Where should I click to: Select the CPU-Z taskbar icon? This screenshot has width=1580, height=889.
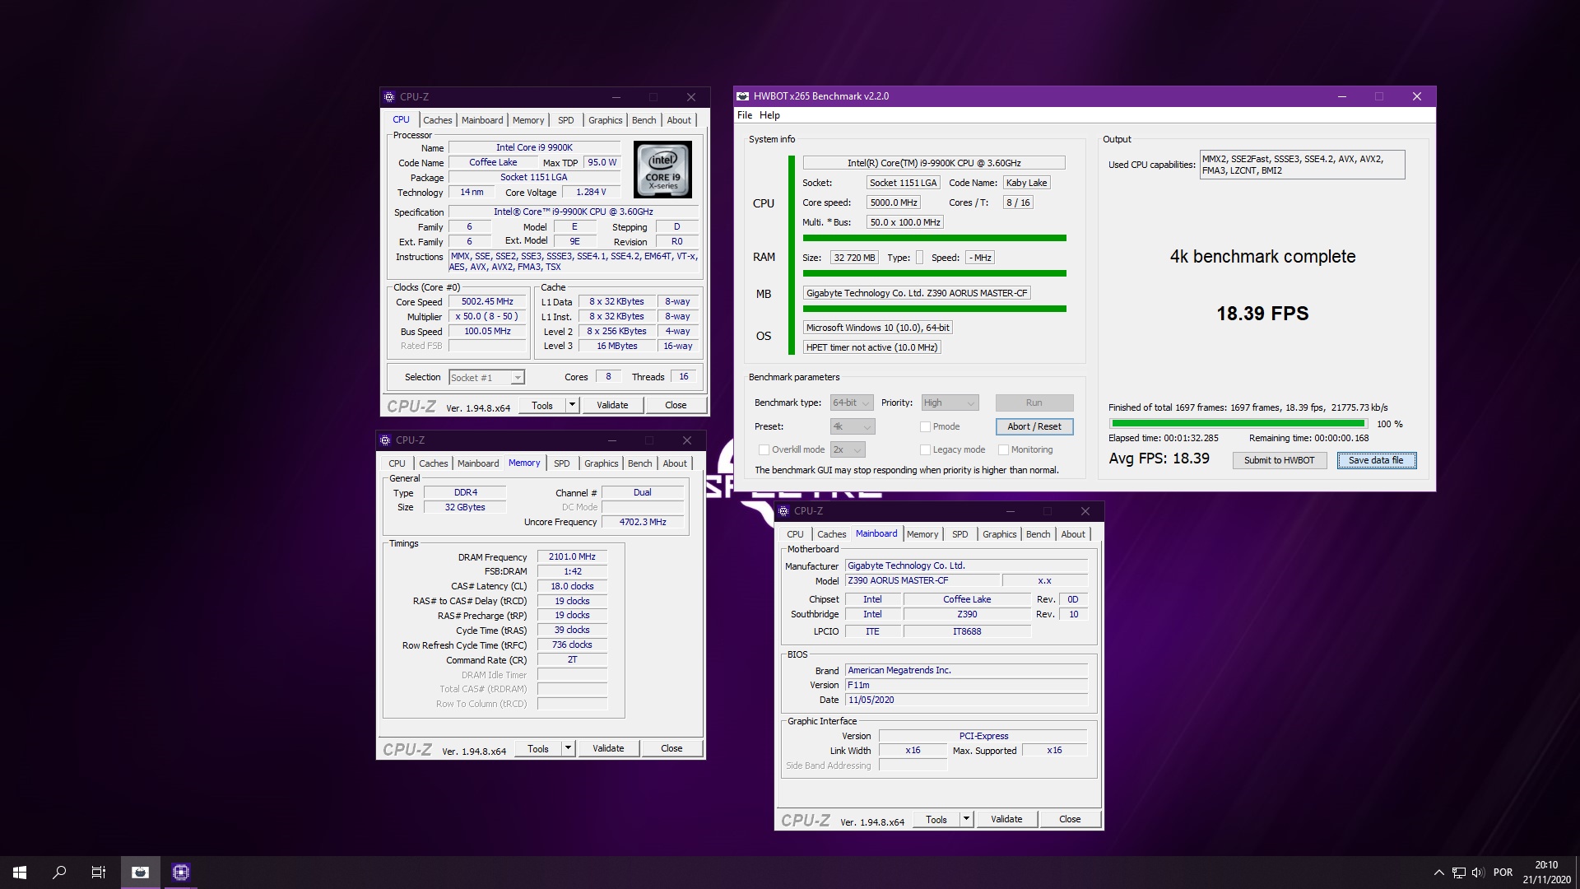[x=181, y=873]
